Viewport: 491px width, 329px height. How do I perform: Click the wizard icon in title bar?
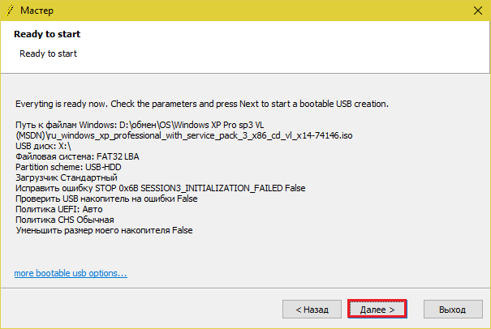pos(10,11)
